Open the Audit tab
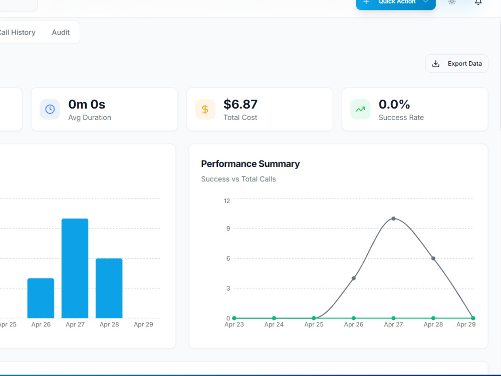 [61, 32]
